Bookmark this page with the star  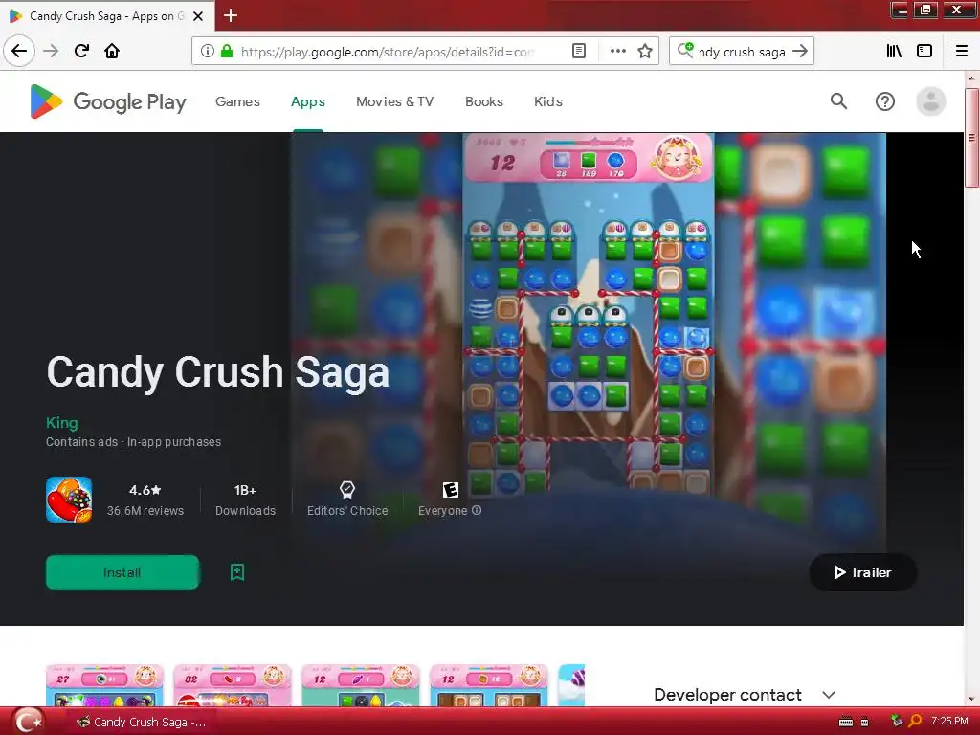click(x=645, y=52)
